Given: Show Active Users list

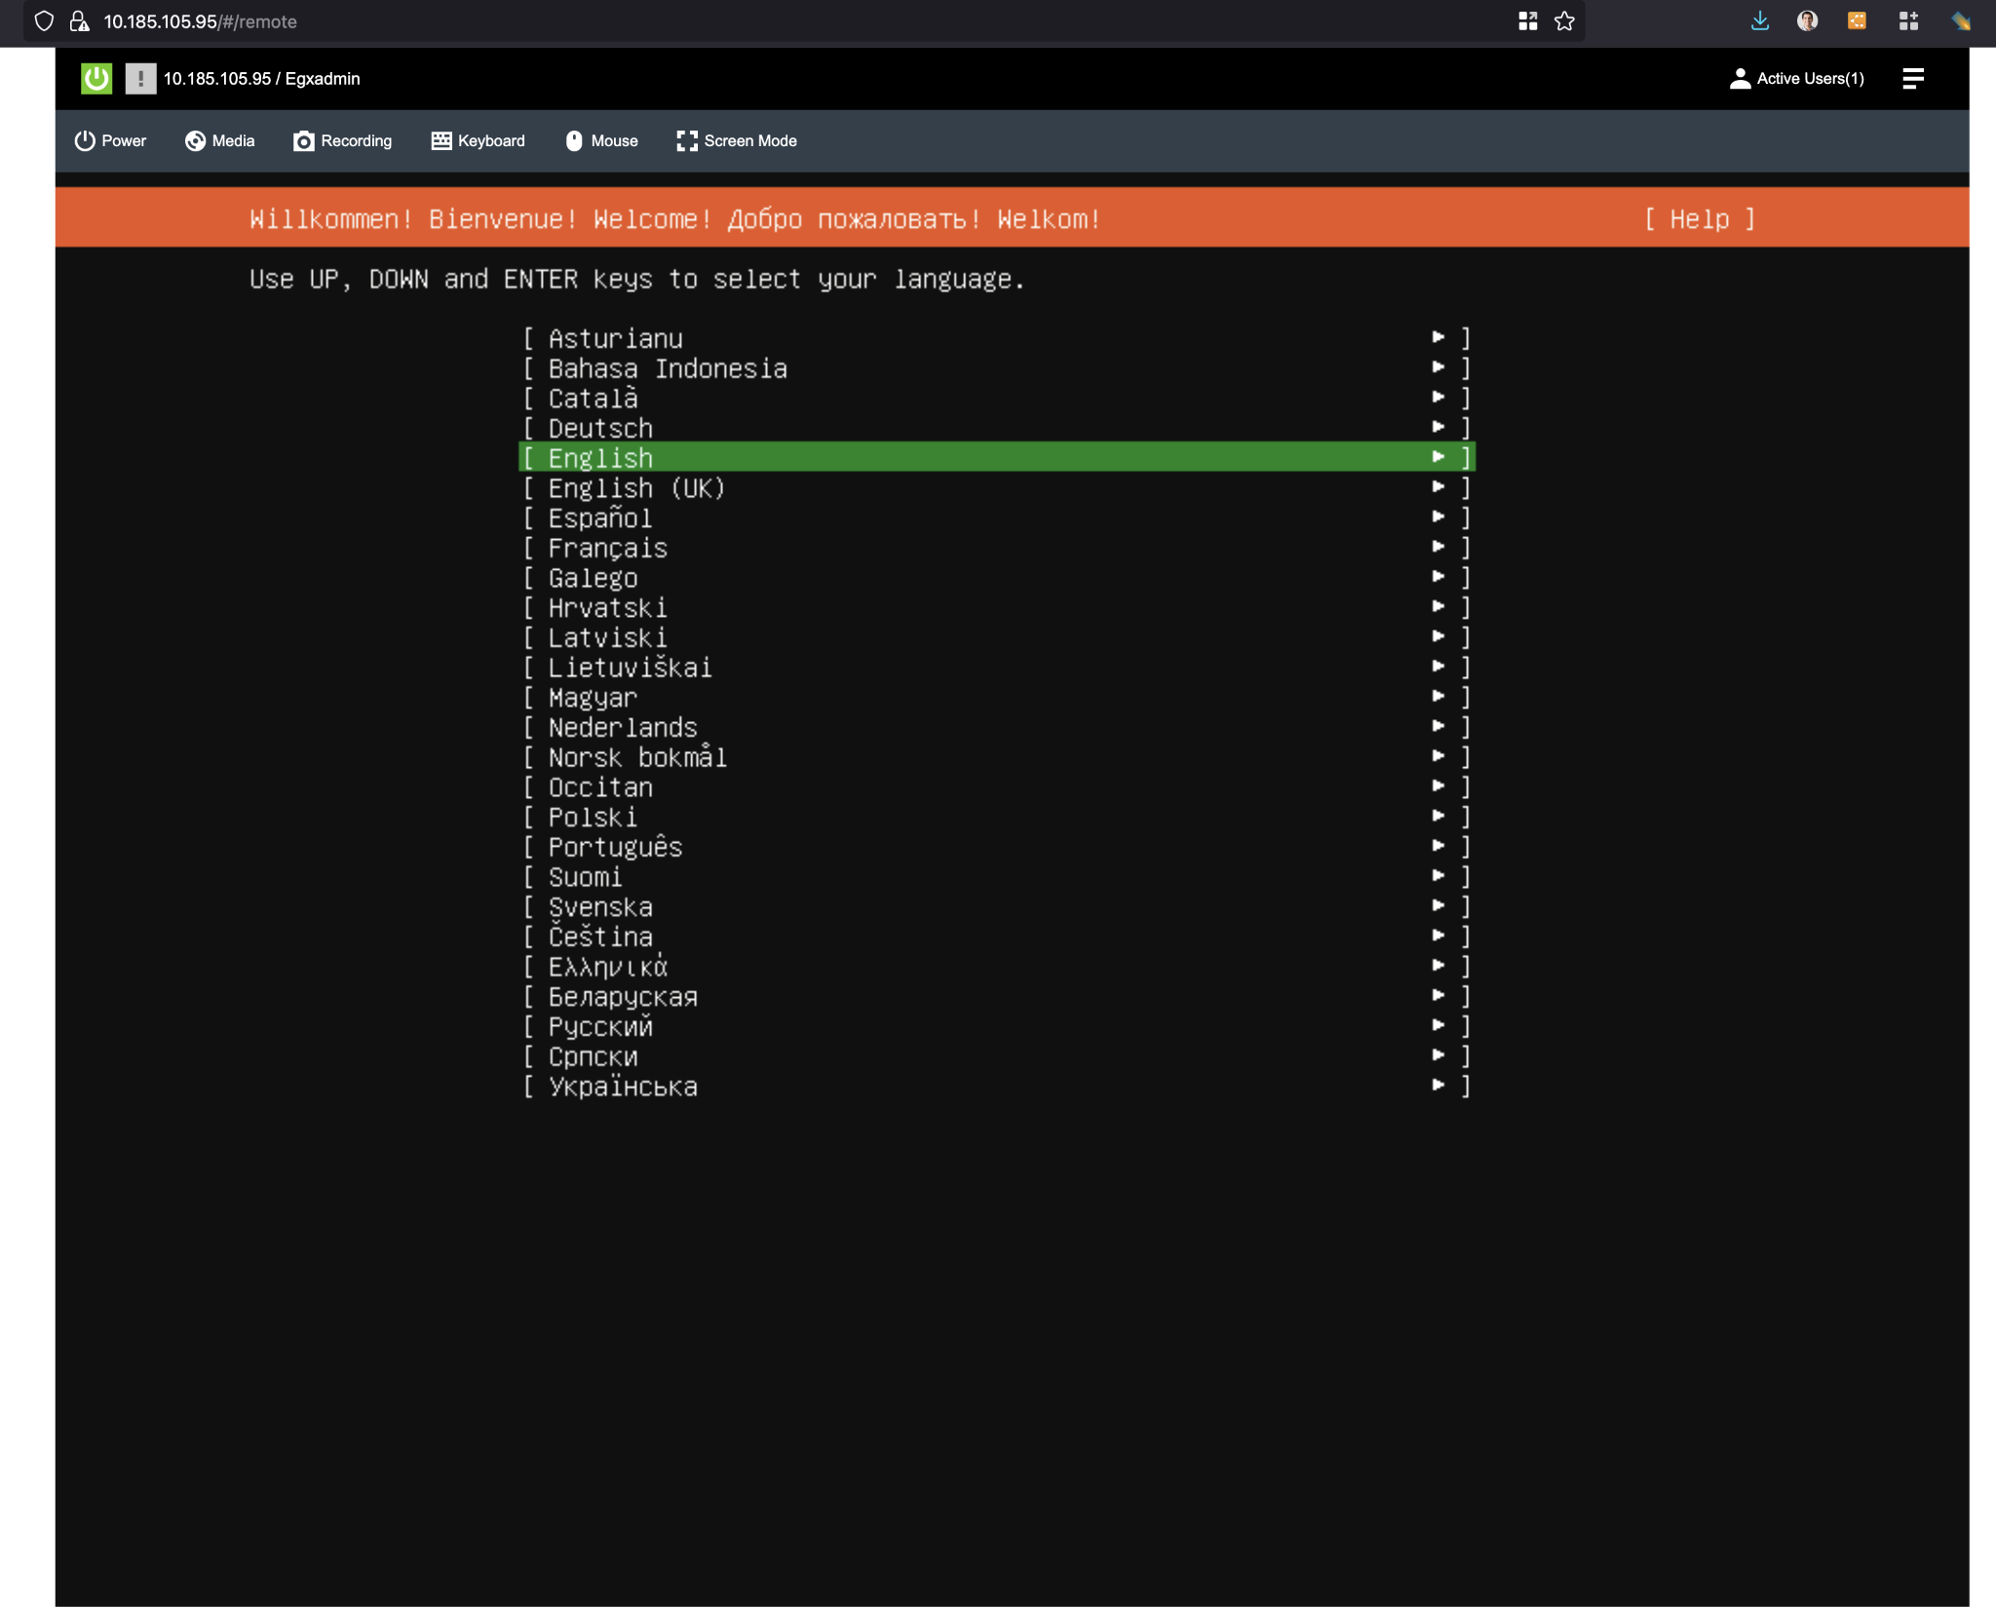Looking at the screenshot, I should [x=1796, y=78].
